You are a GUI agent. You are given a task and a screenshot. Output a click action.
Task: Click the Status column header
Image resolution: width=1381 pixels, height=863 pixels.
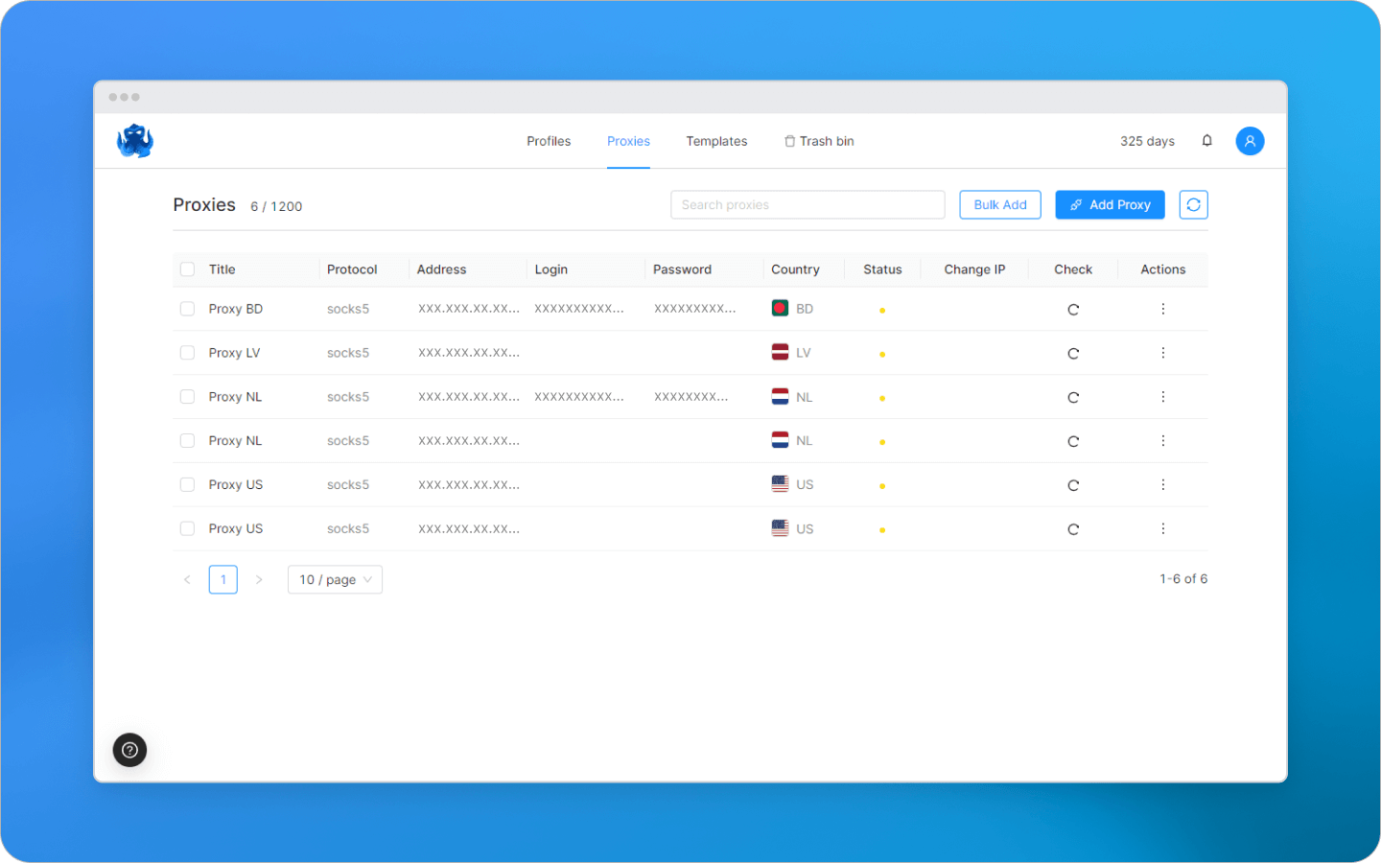pyautogui.click(x=882, y=269)
